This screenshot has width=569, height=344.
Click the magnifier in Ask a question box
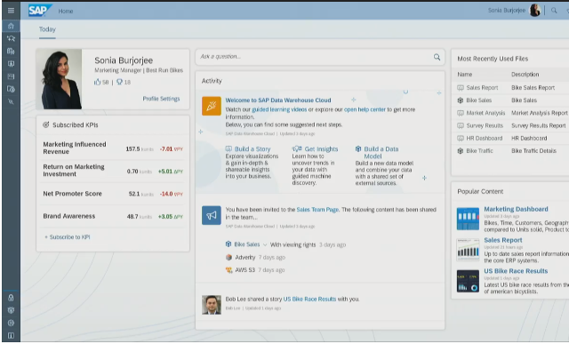[437, 57]
